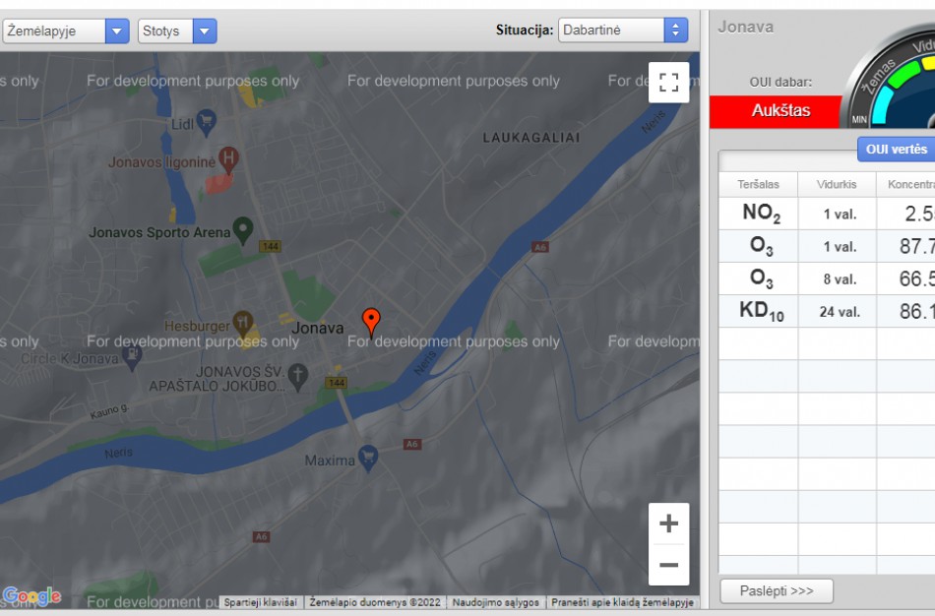Open Spartieji klavišai shortcuts
935x616 pixels.
coord(261,602)
